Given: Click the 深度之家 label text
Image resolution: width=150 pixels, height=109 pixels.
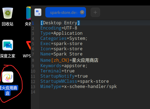Looking at the screenshot, I should click(x=8, y=56).
